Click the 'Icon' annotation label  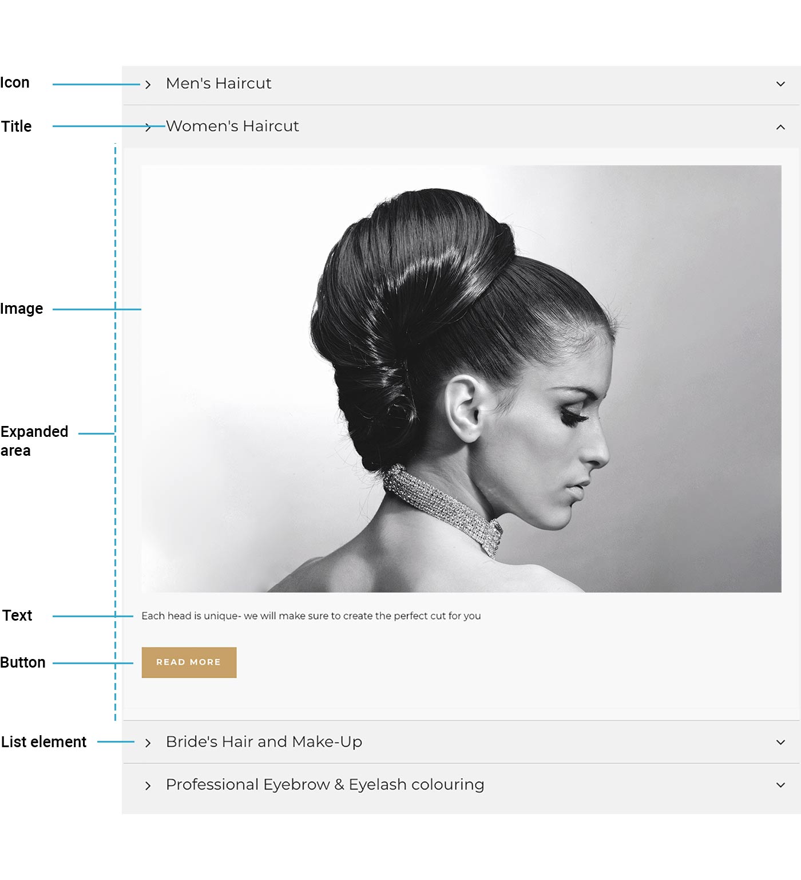click(15, 83)
